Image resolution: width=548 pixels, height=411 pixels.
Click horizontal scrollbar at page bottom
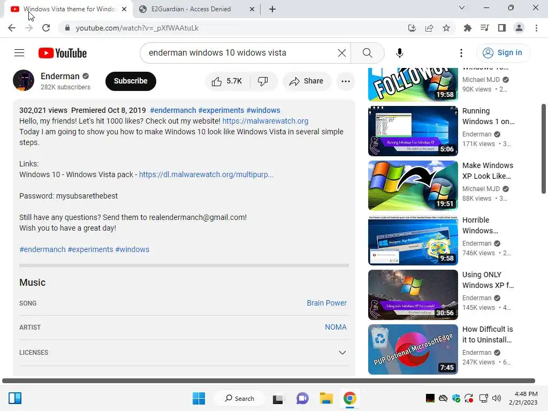(269, 380)
